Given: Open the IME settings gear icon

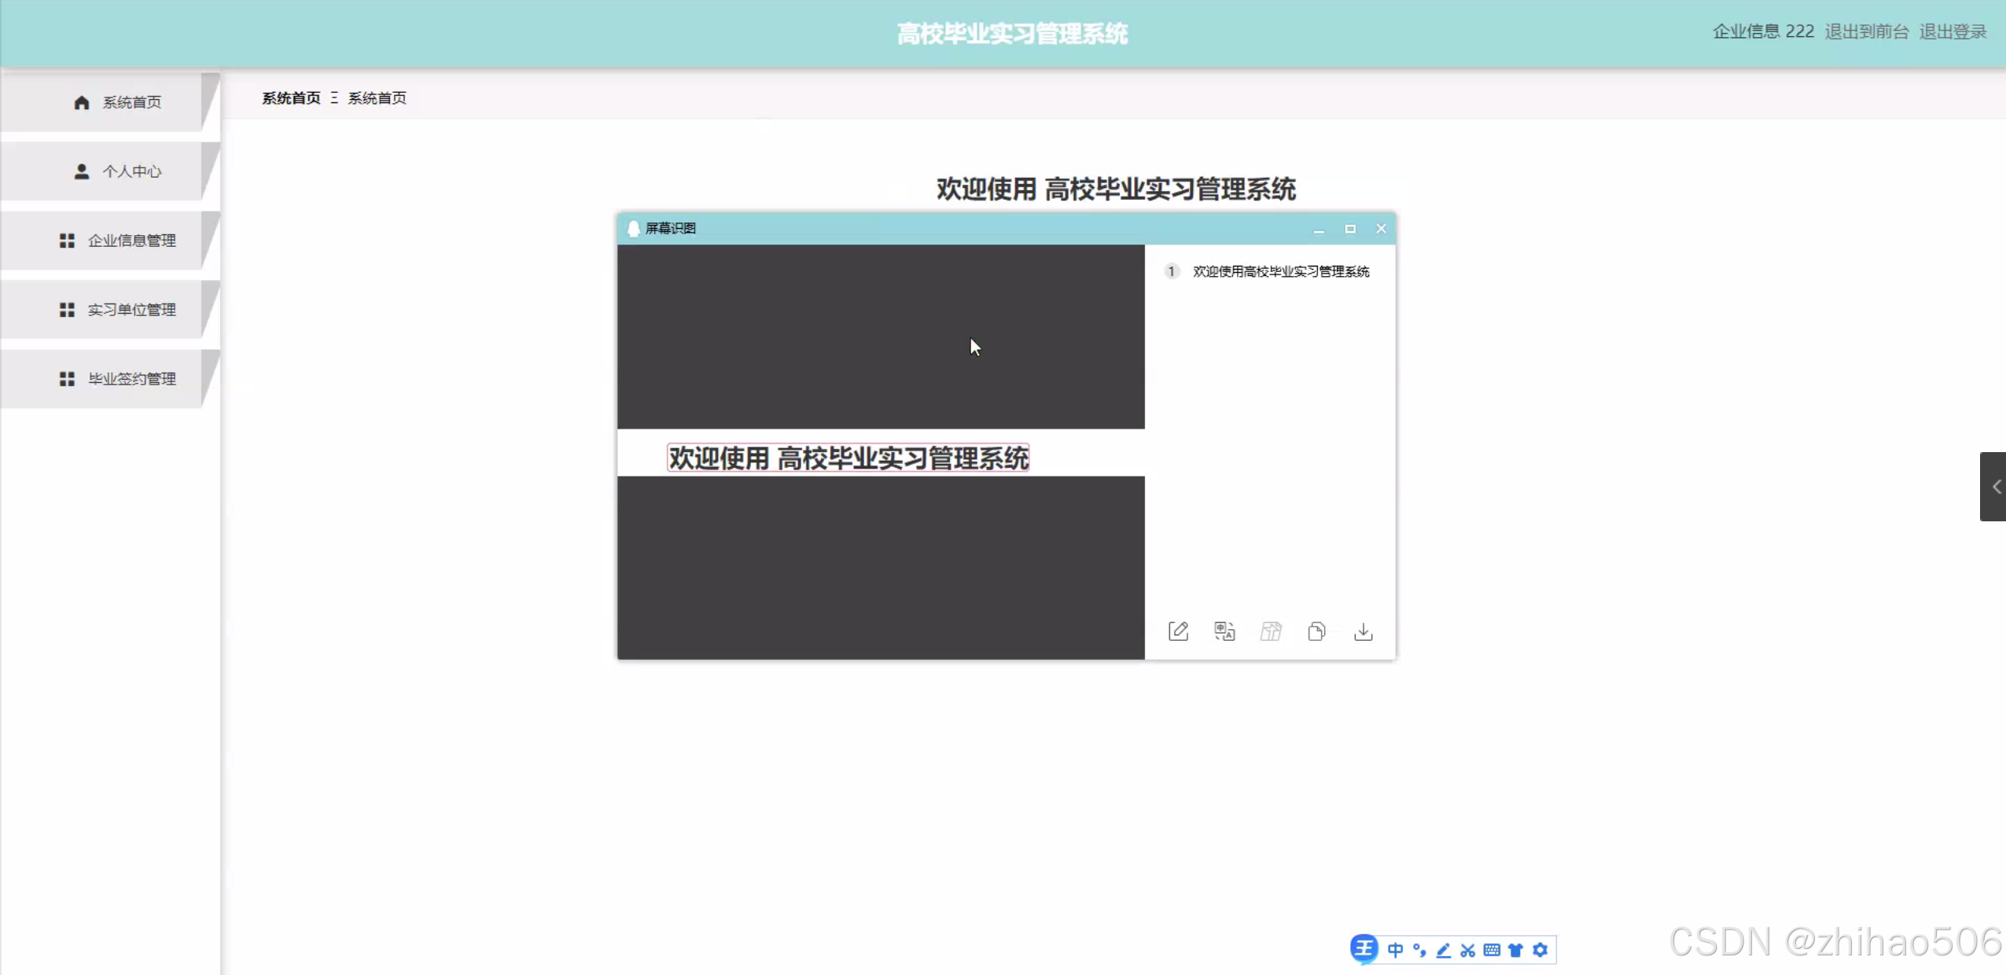Looking at the screenshot, I should click(x=1540, y=949).
